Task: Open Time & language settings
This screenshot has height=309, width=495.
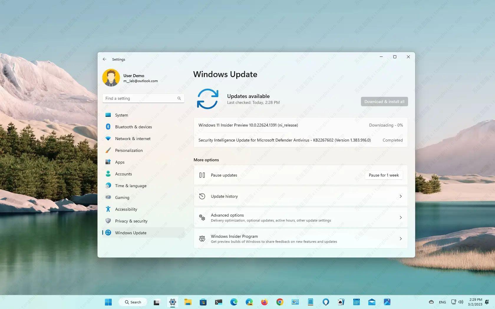Action: click(131, 186)
